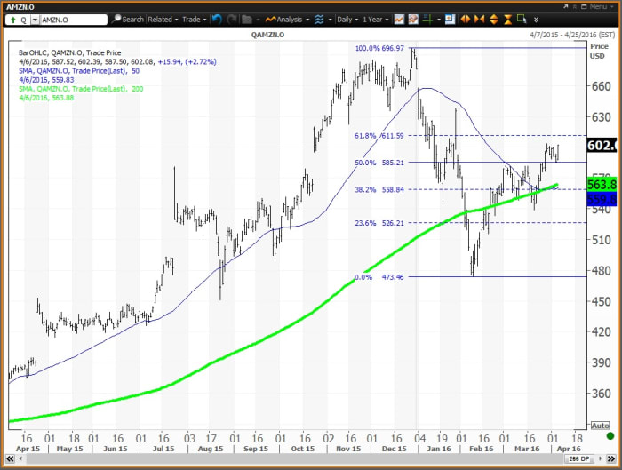Click the green SMA 200 legend line
This screenshot has height=470, width=622.
tap(81, 89)
